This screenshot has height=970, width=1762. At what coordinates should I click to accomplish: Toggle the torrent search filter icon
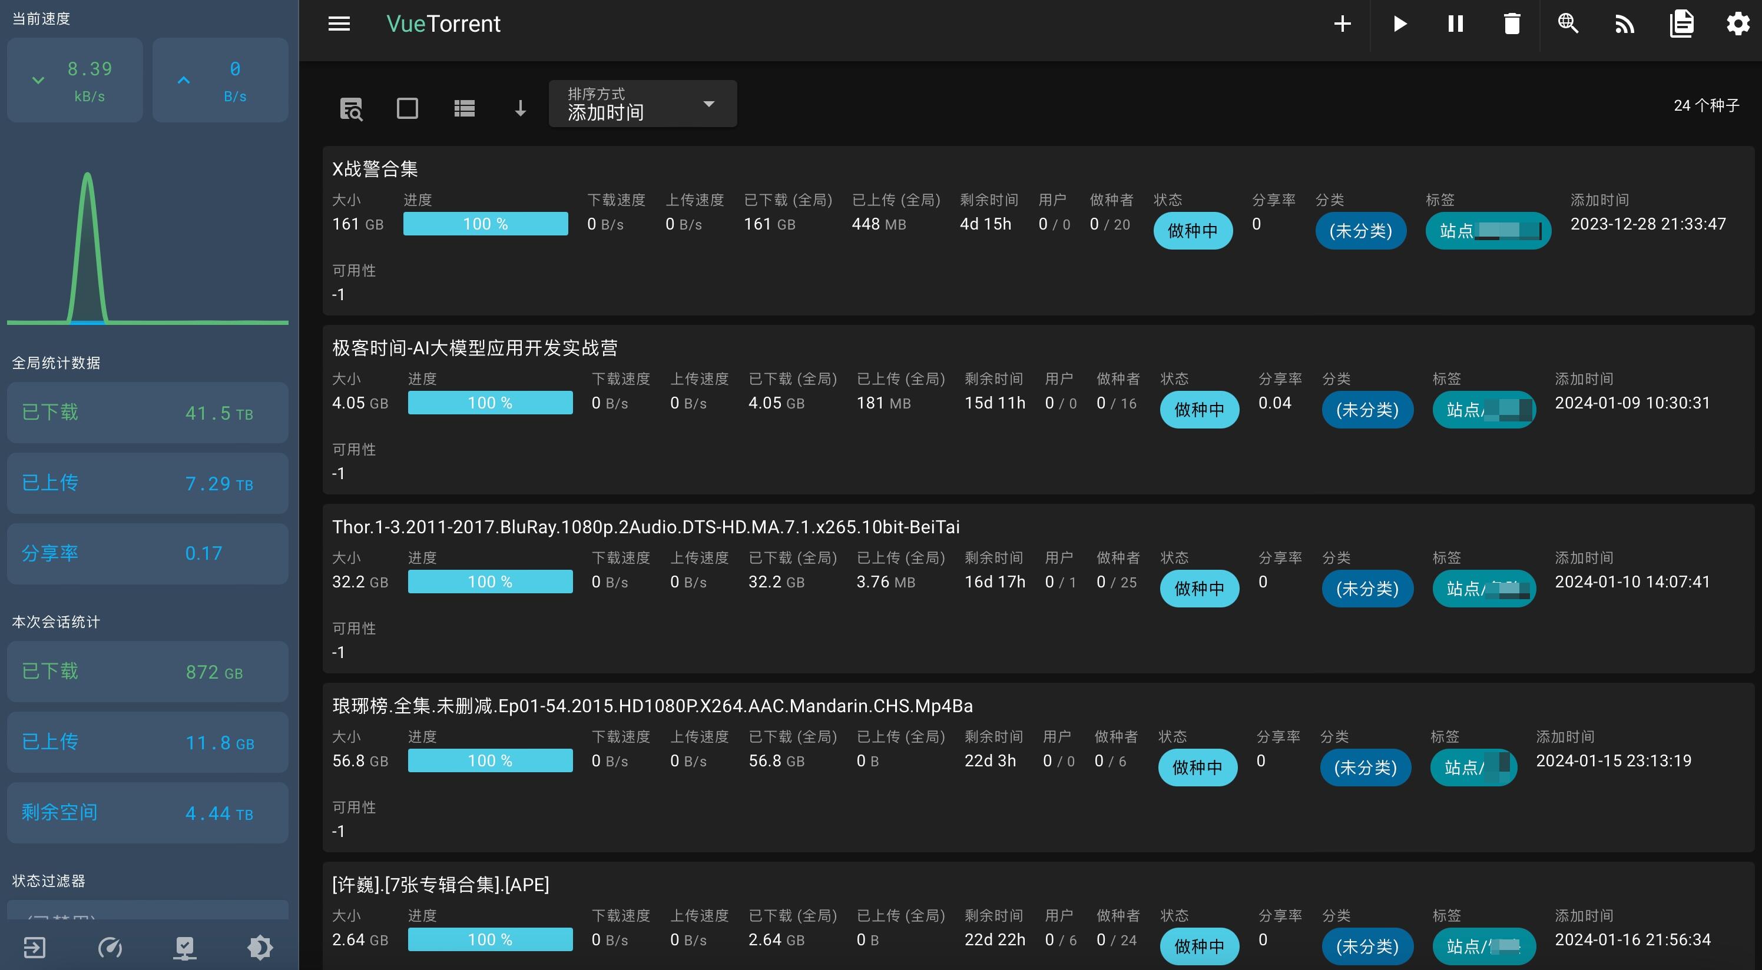[x=352, y=109]
